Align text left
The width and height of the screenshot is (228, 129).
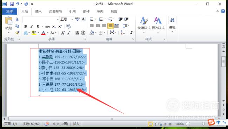92,26
